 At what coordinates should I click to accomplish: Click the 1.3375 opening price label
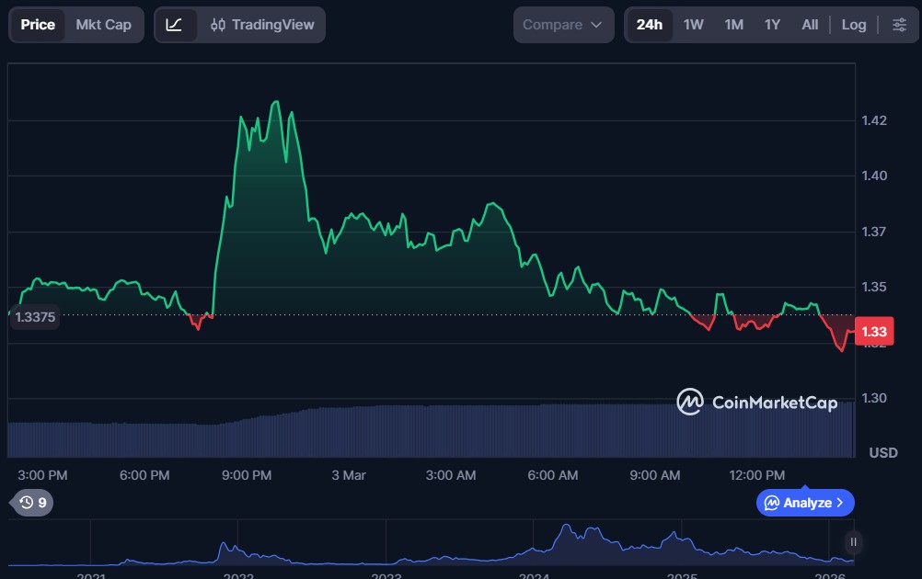(37, 317)
